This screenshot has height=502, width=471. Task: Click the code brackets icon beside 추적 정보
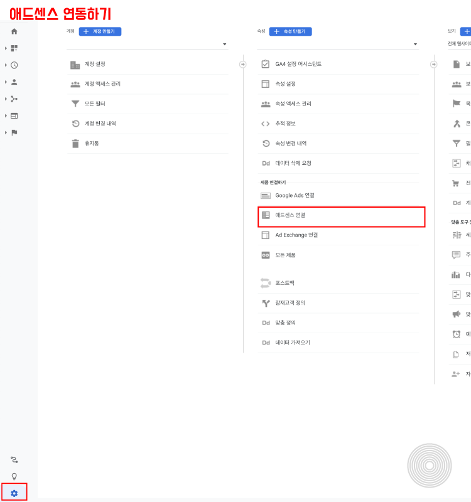tap(265, 124)
